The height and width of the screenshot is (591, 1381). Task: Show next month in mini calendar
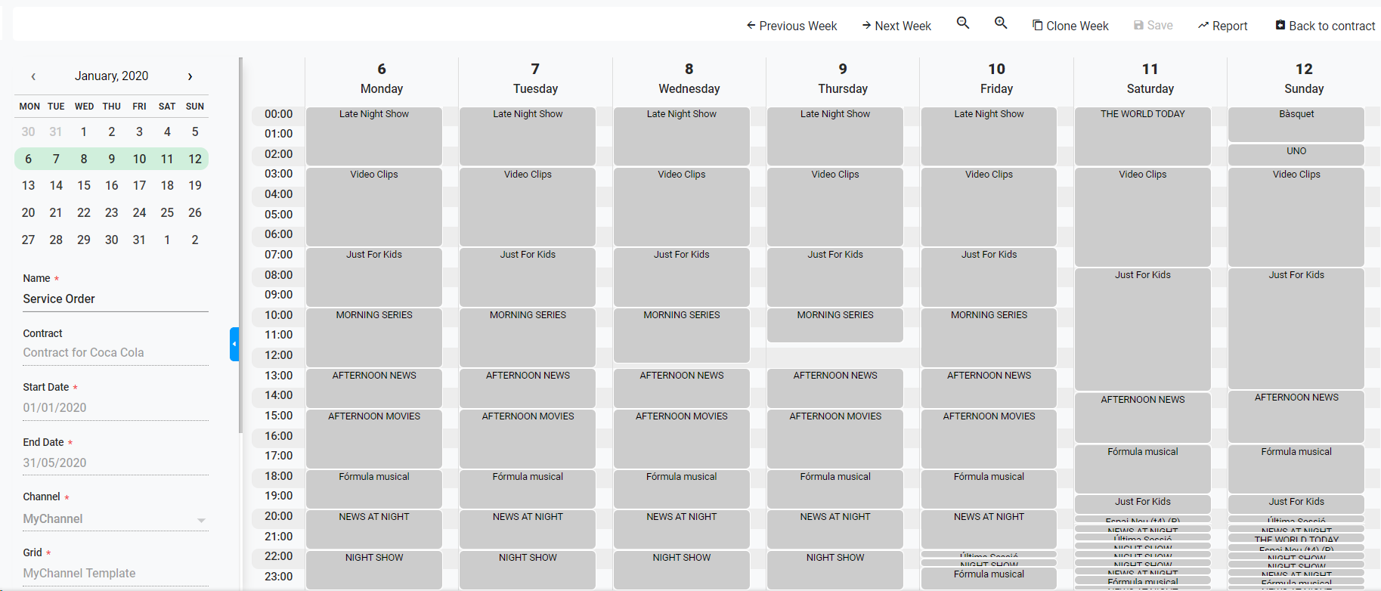click(190, 76)
